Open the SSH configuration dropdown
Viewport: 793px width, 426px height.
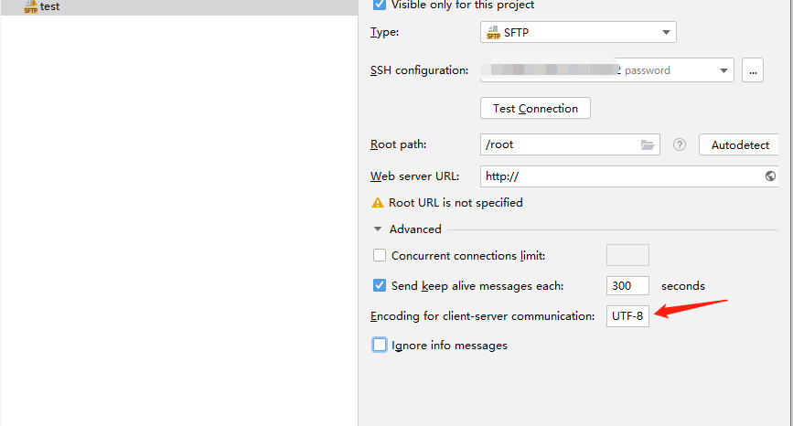[723, 70]
